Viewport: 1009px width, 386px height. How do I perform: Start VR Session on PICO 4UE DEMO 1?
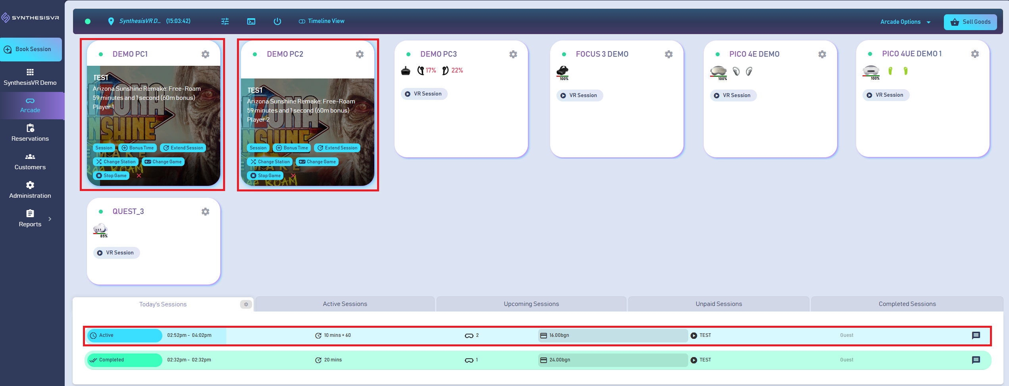click(886, 95)
